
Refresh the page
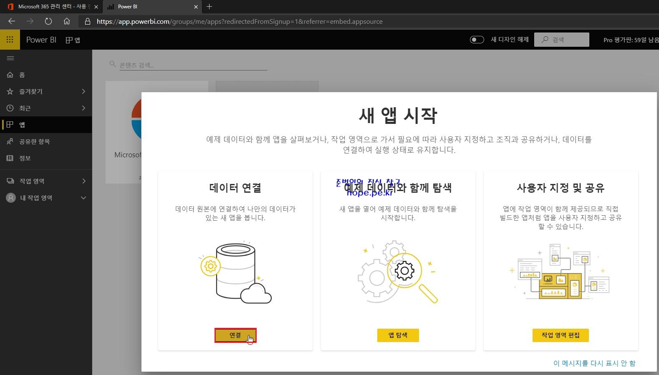click(x=48, y=21)
